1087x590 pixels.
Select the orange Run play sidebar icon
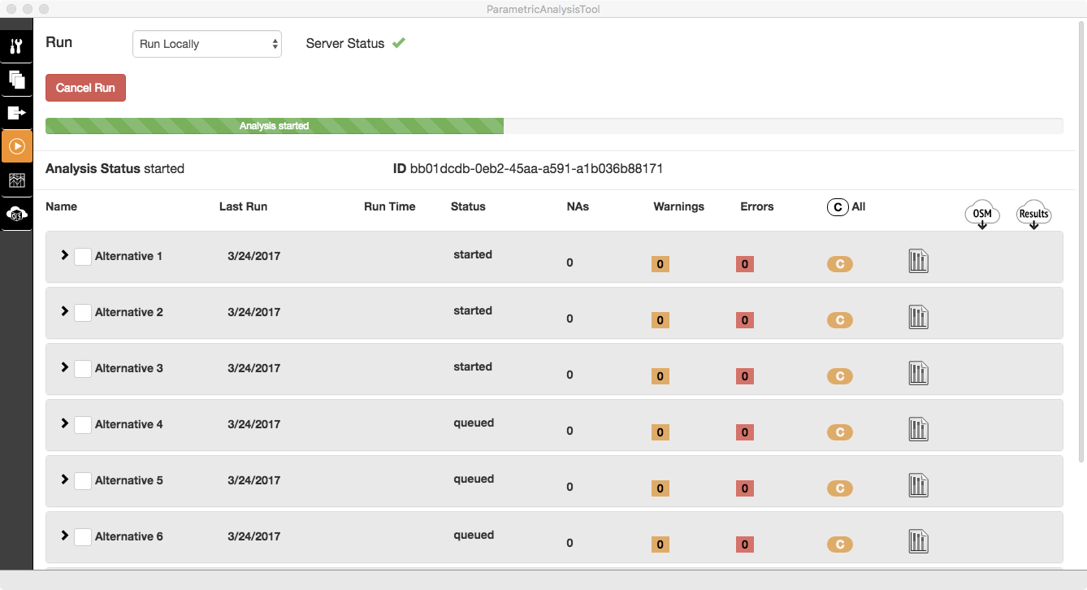[x=16, y=146]
